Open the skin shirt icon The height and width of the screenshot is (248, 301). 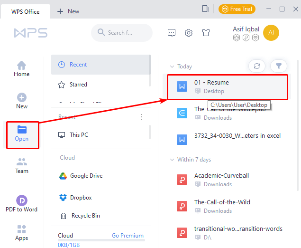pos(206,33)
